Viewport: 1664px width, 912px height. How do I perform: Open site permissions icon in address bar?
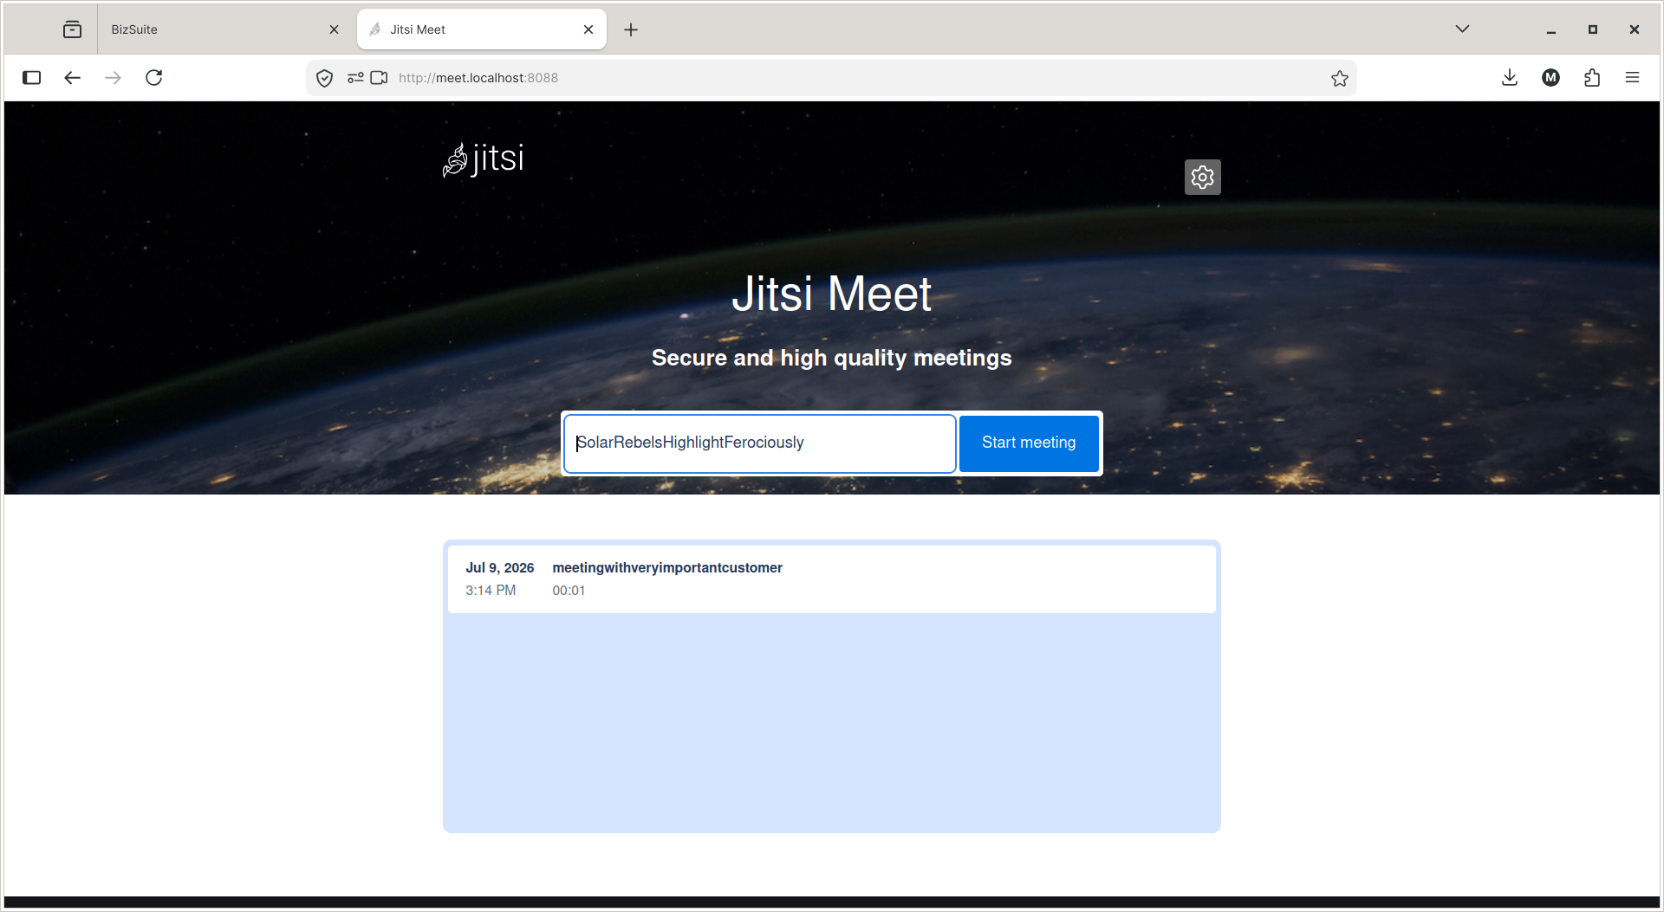pyautogui.click(x=355, y=78)
